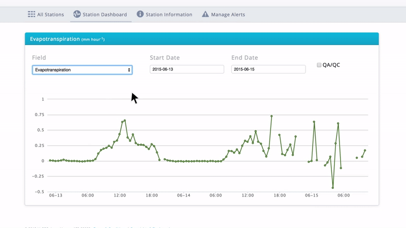Image resolution: width=406 pixels, height=228 pixels.
Task: Select the lowest data point on the chart
Action: pos(333,188)
